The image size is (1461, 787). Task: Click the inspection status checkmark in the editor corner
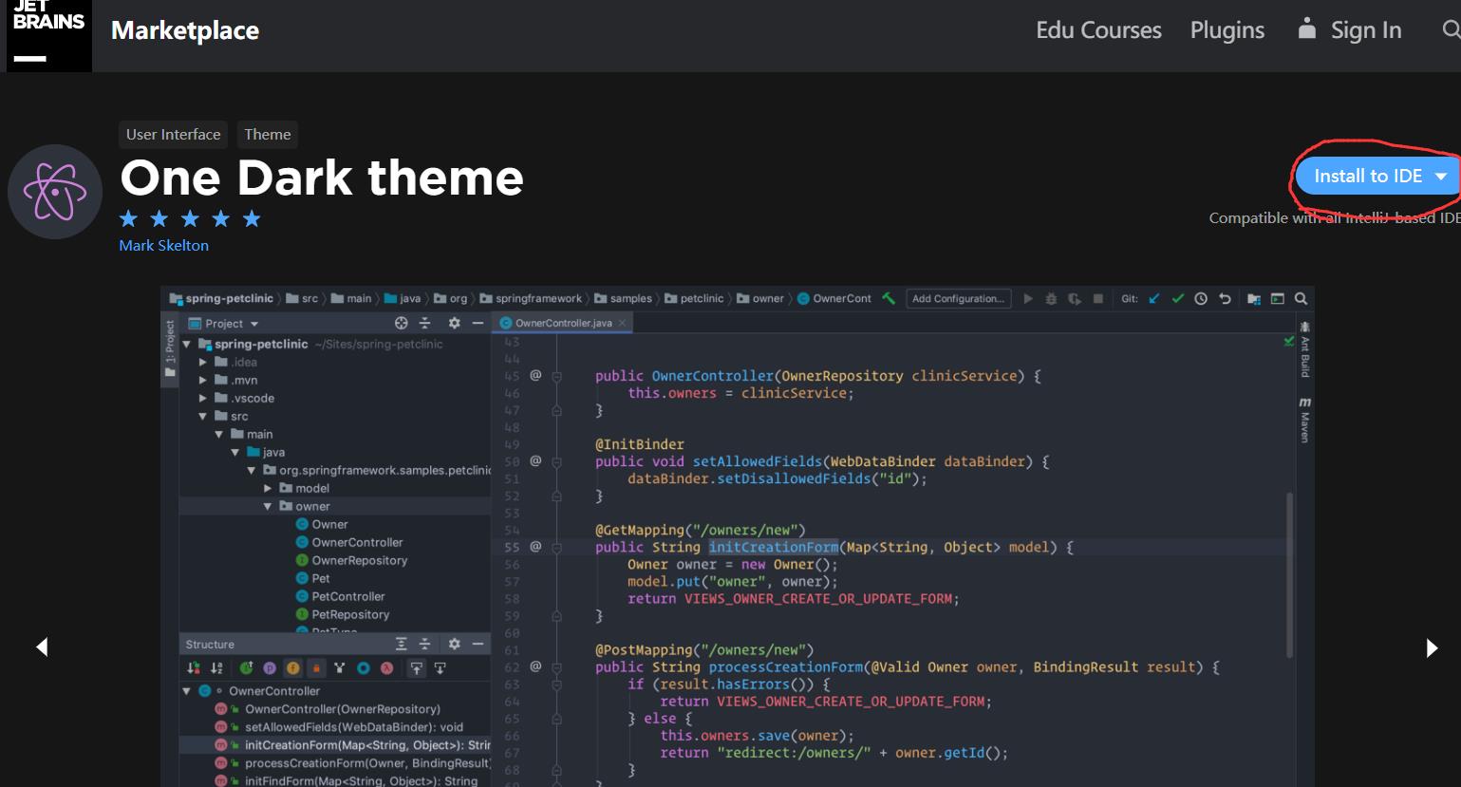click(x=1288, y=341)
